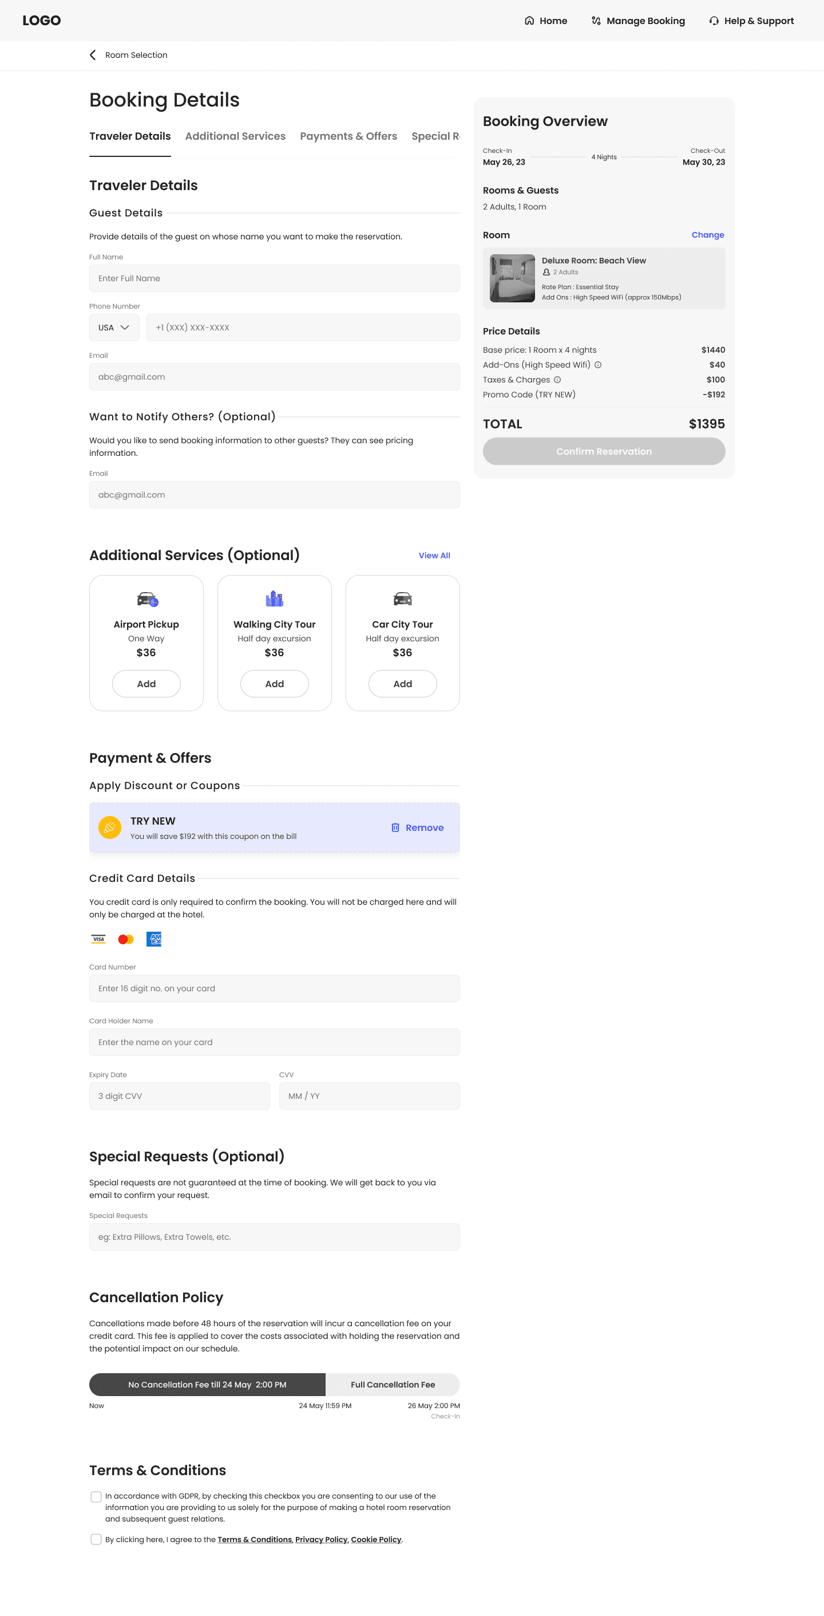824x1616 pixels.
Task: Click the Help & Support headset icon
Action: pyautogui.click(x=714, y=21)
